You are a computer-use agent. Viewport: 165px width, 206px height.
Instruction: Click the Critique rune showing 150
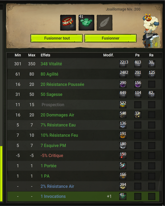pyautogui.click(x=123, y=155)
